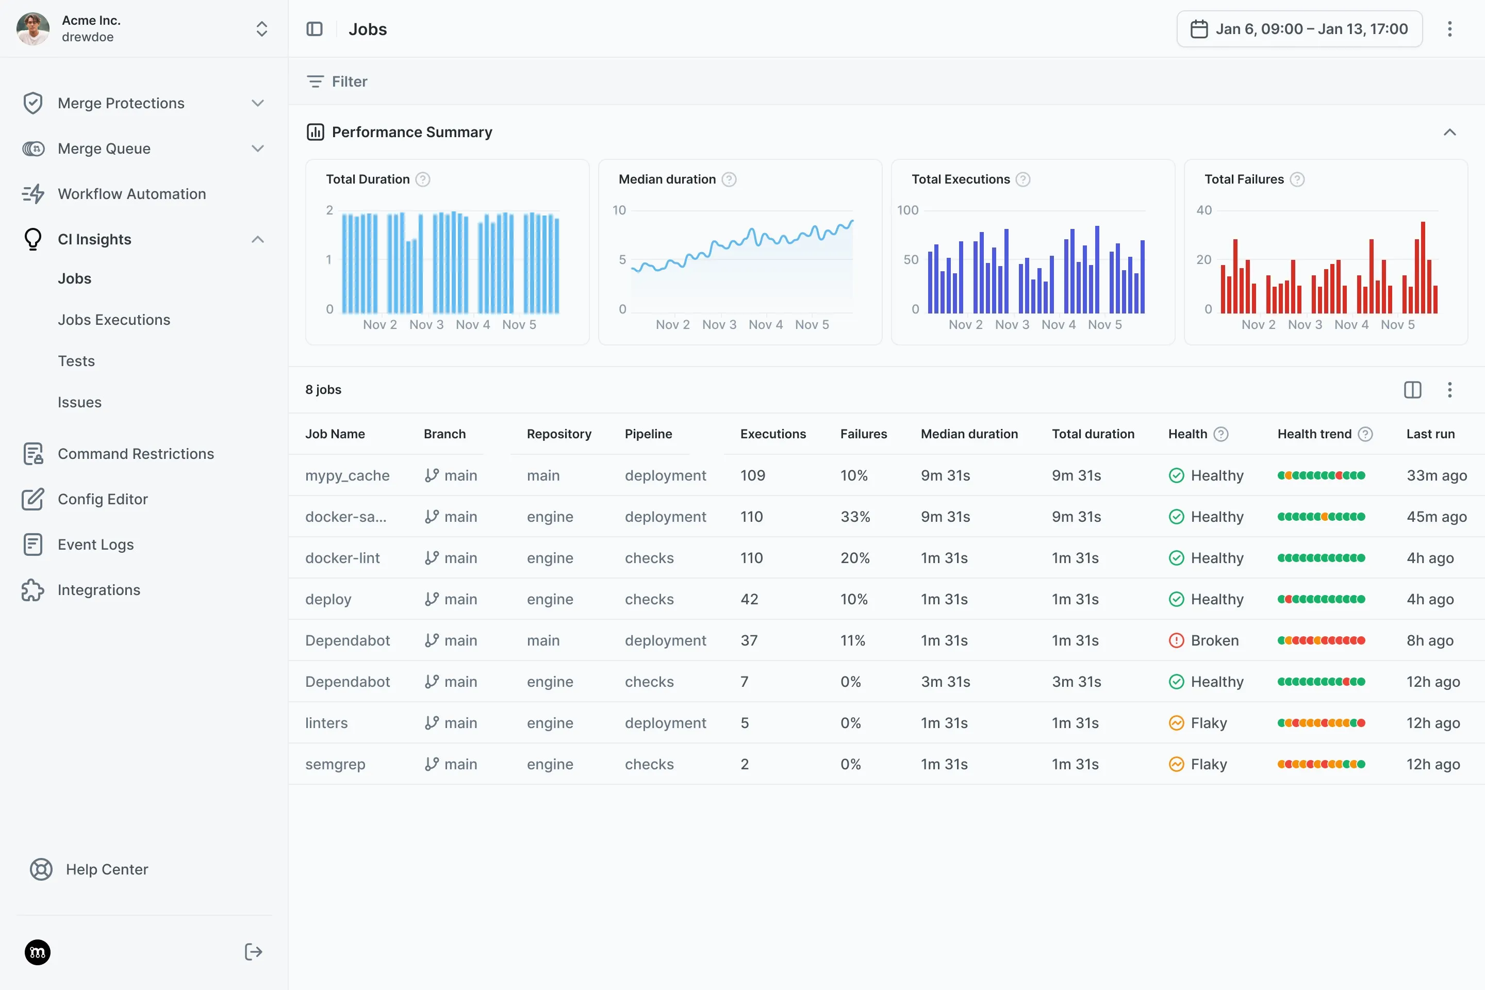Select the Command Restrictions lock icon
The width and height of the screenshot is (1485, 990).
tap(33, 453)
